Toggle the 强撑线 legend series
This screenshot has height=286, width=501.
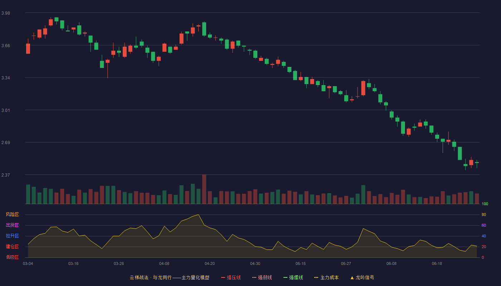293,277
